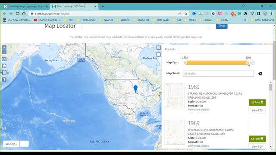
Task: Open a new browser tab
Action: 103,6
